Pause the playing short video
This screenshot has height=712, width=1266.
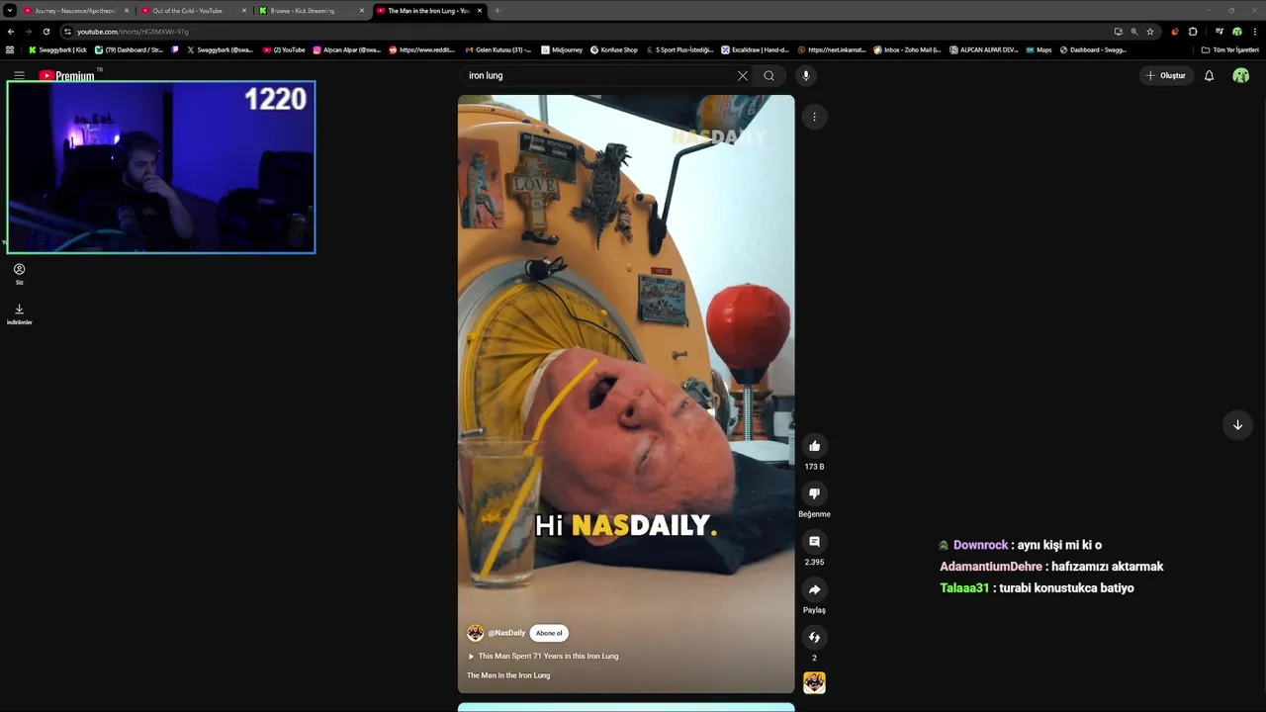click(626, 394)
